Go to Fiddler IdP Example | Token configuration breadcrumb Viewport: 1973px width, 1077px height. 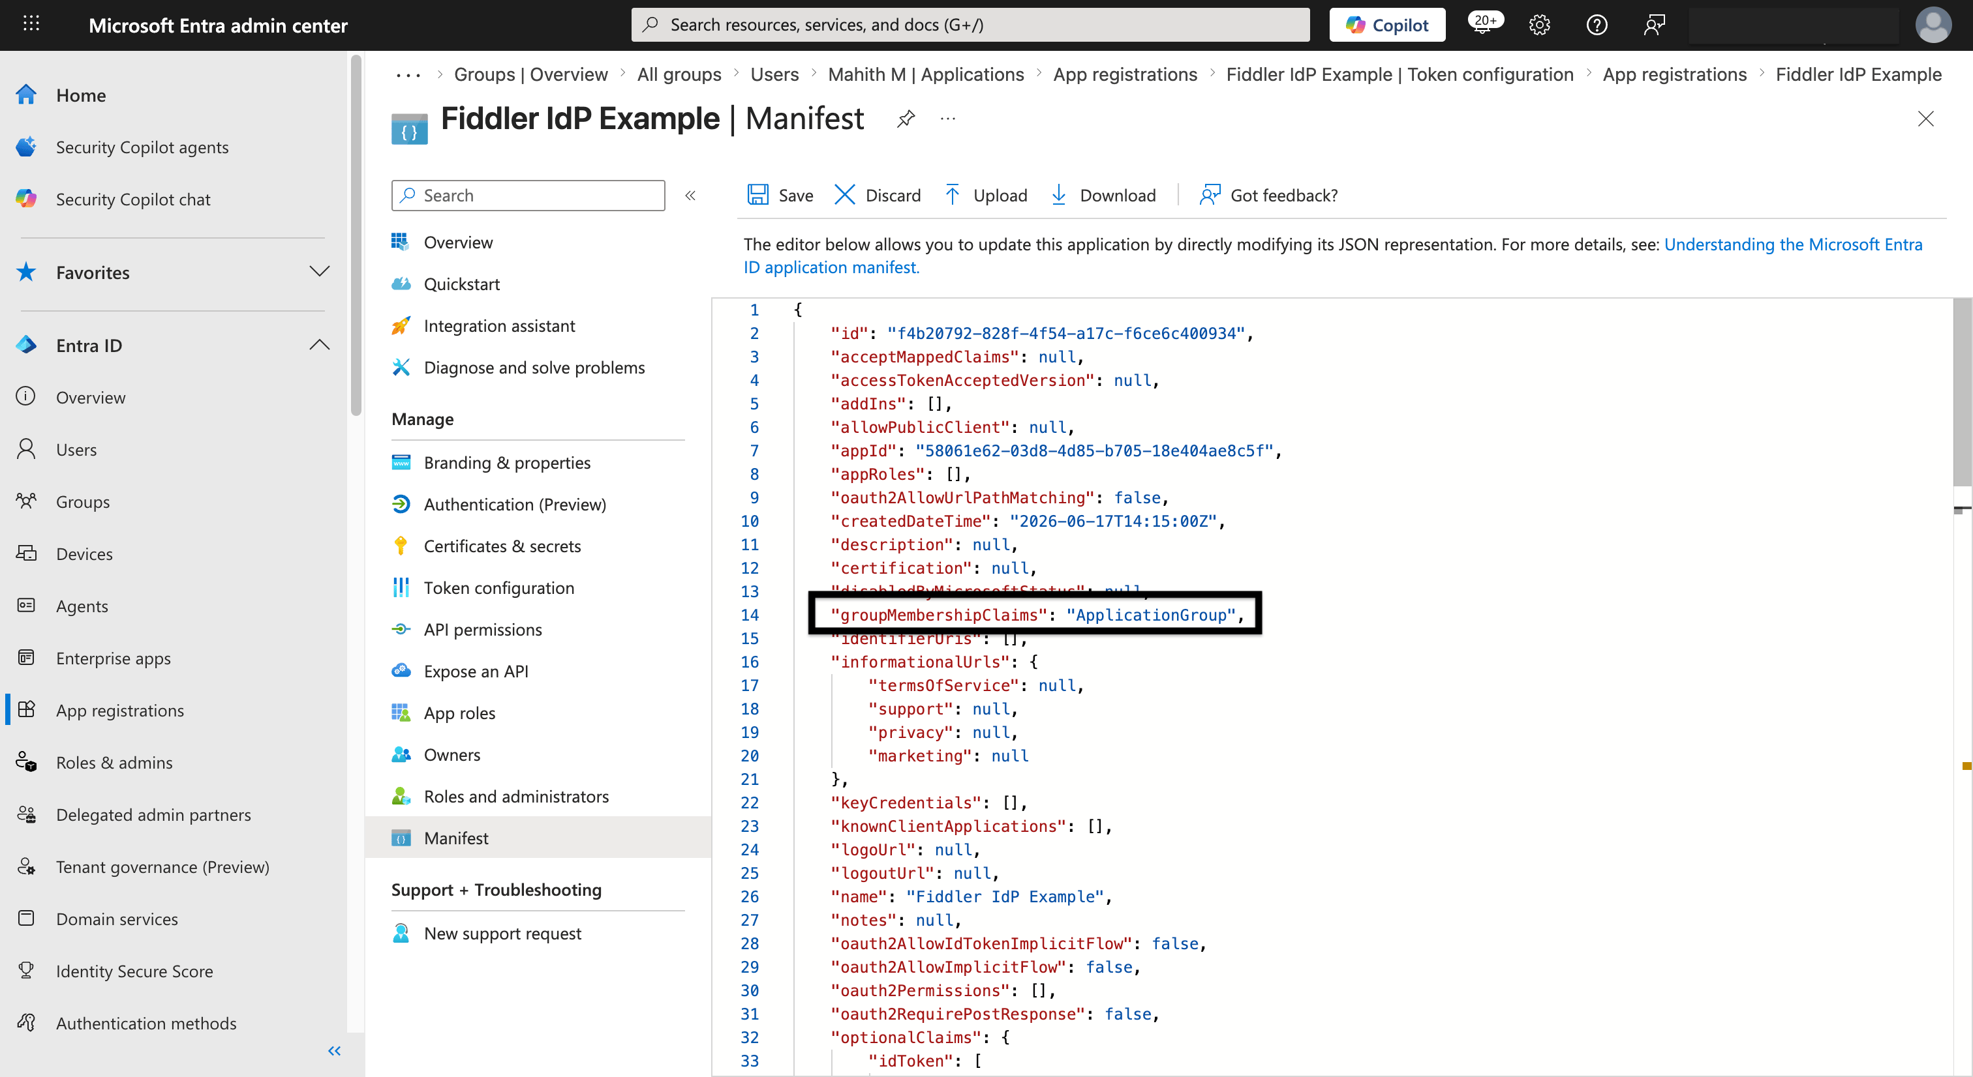coord(1399,74)
